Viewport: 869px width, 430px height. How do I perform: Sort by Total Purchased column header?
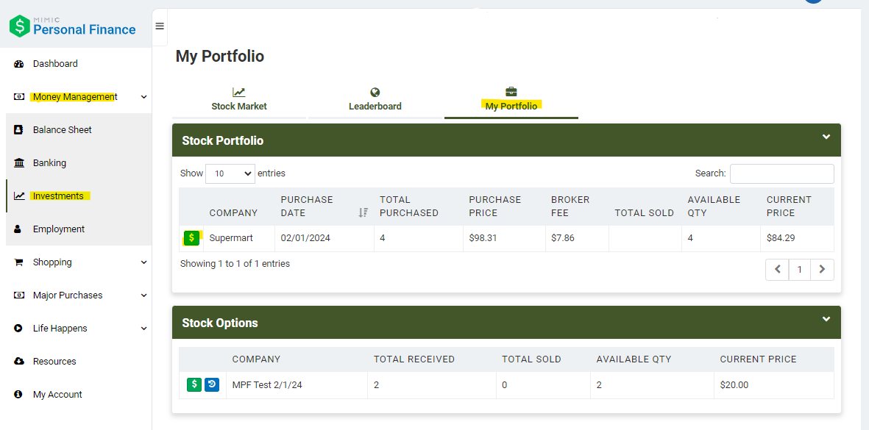coord(419,207)
